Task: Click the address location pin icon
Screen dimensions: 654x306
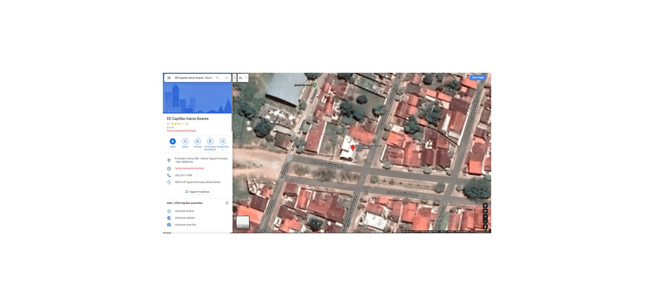Action: click(x=169, y=160)
